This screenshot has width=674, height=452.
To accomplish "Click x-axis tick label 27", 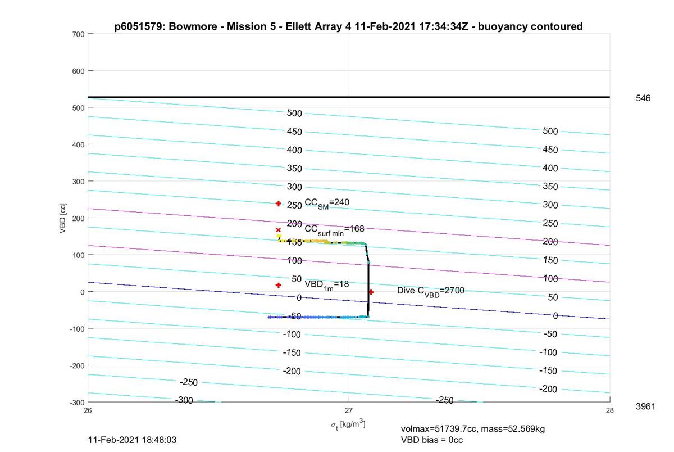I will tap(349, 410).
